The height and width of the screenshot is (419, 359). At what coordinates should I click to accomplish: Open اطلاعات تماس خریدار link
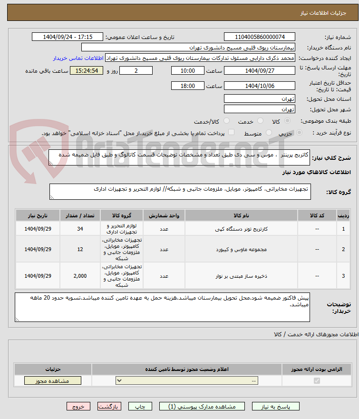[x=78, y=58]
